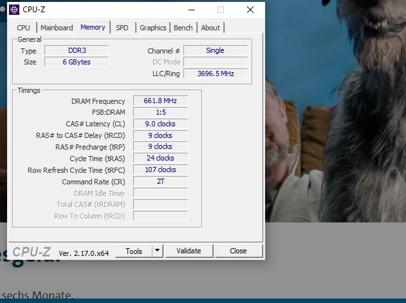406x303 pixels.
Task: Click the empty Row To Column (tRCD) field
Action: tap(161, 216)
